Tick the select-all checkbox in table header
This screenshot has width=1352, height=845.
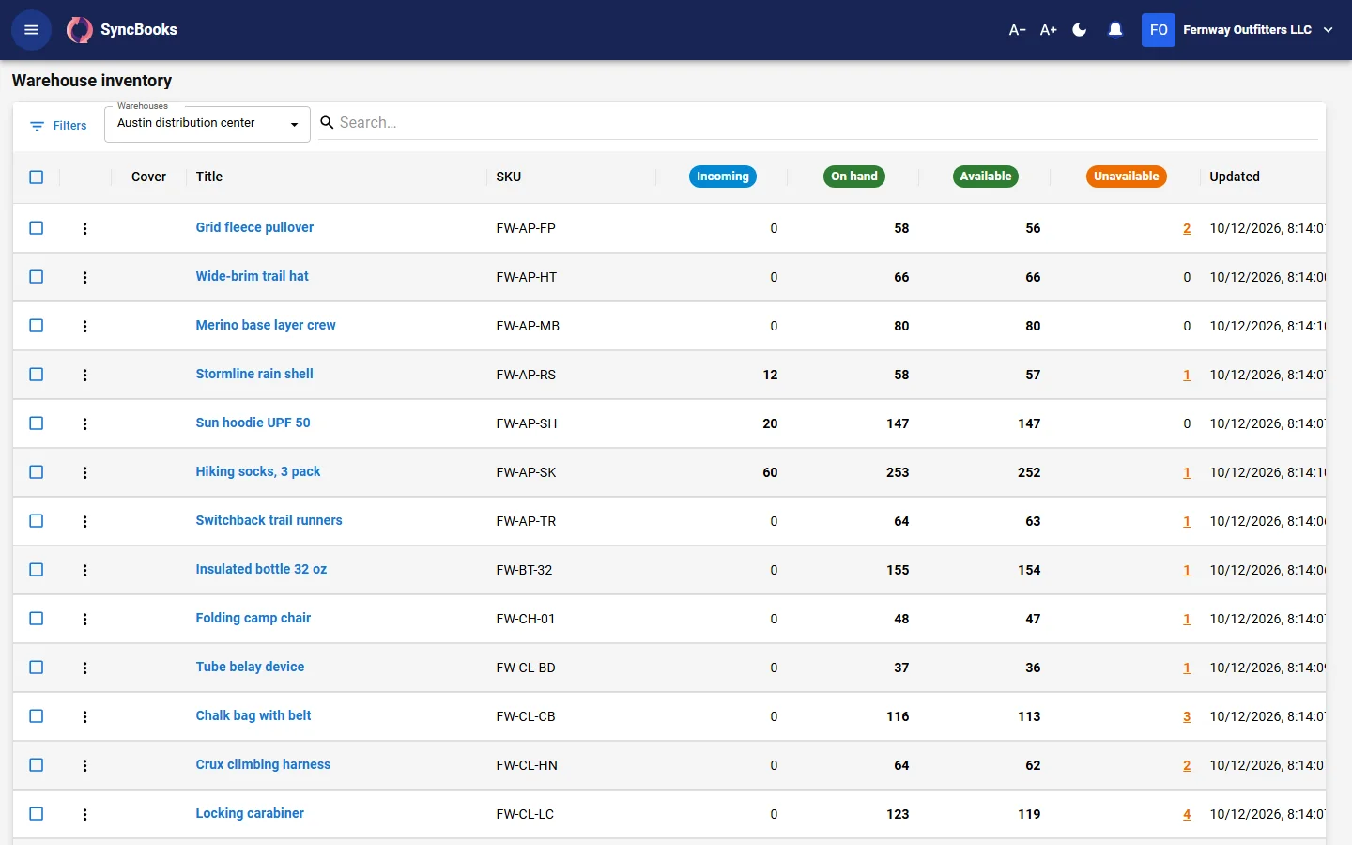coord(37,177)
